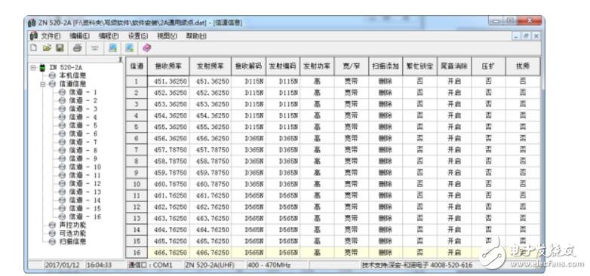Click the 通信口: COM1 status bar entry
The height and width of the screenshot is (276, 590).
coord(149,265)
